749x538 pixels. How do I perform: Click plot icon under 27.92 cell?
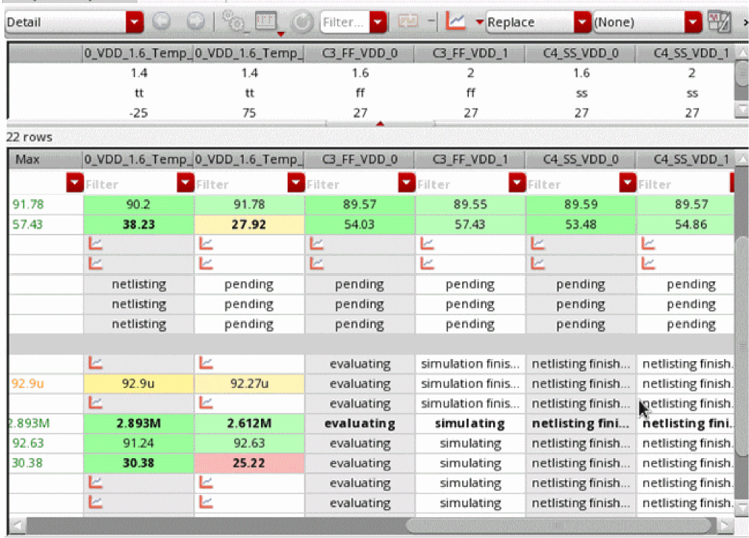click(206, 244)
